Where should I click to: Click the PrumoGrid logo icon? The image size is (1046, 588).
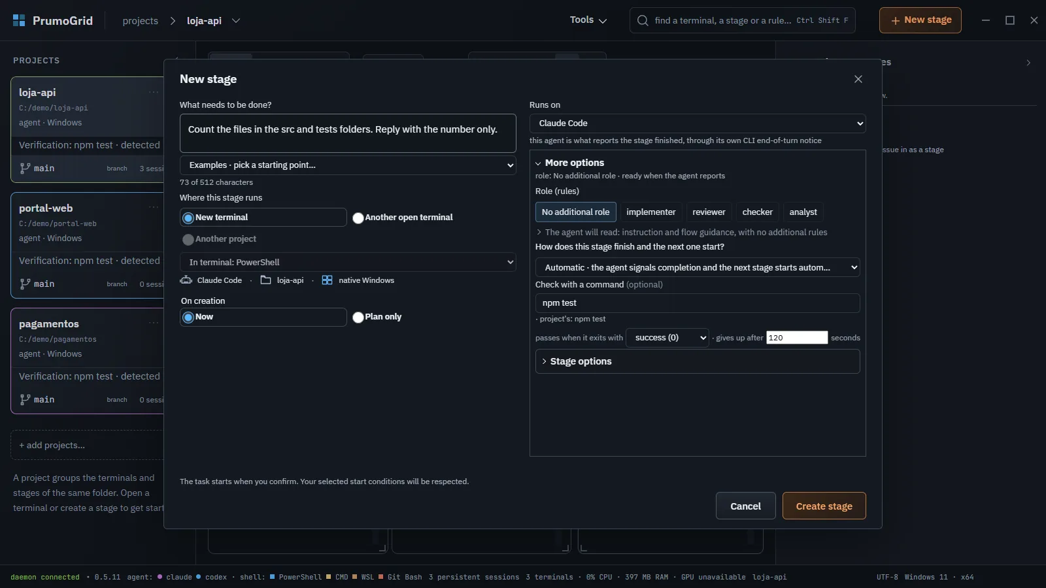pos(19,20)
